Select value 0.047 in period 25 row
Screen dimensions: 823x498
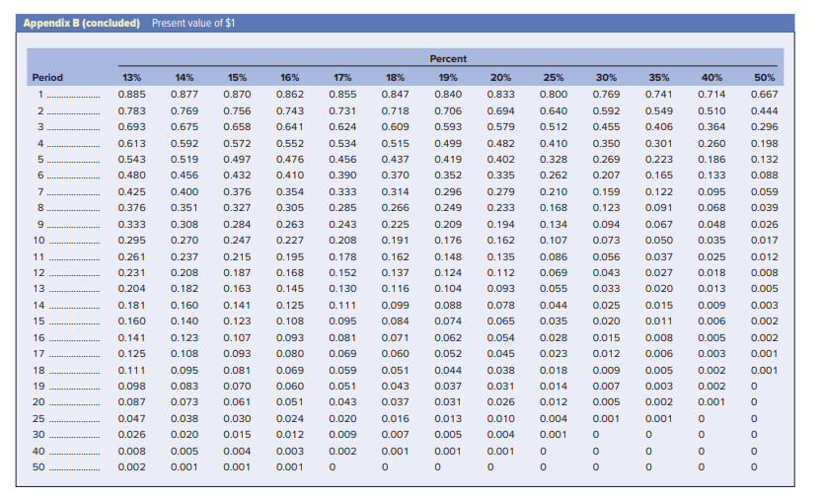click(x=132, y=419)
